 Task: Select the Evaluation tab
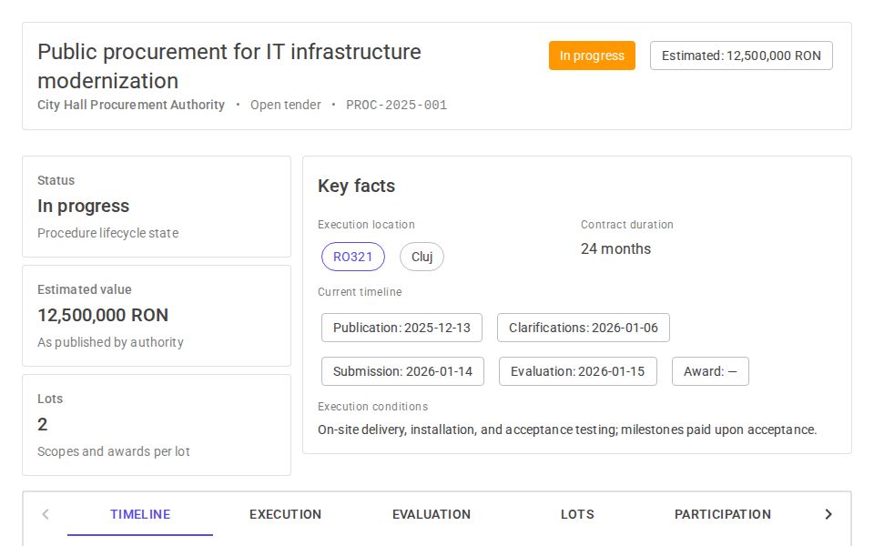pos(432,514)
